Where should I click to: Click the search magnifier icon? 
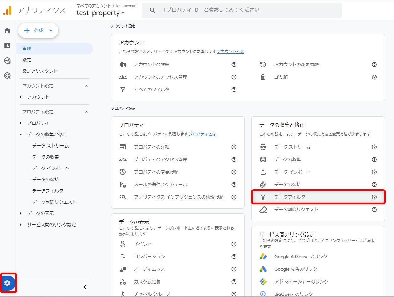coord(153,10)
